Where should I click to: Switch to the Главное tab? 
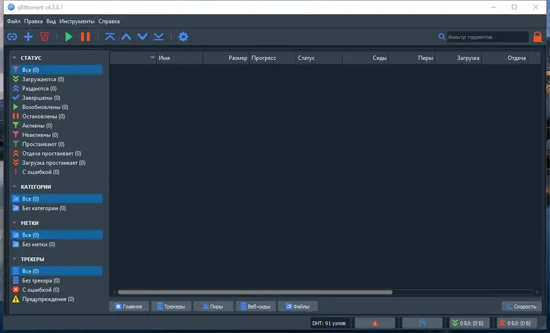[x=129, y=307]
